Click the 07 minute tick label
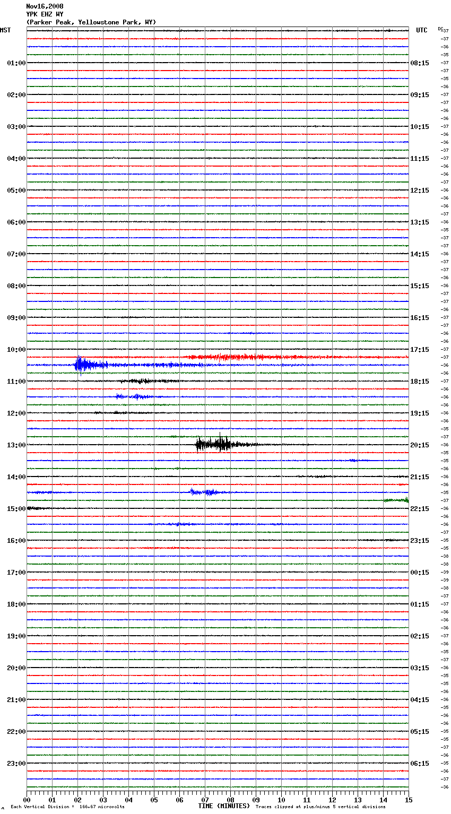This screenshot has height=814, width=451. point(205,800)
